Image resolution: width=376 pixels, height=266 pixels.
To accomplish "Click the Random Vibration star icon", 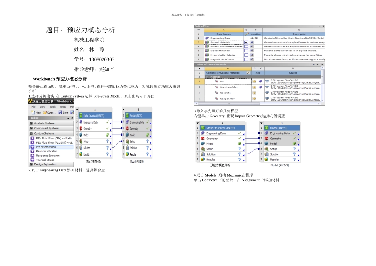I will coord(32,151).
